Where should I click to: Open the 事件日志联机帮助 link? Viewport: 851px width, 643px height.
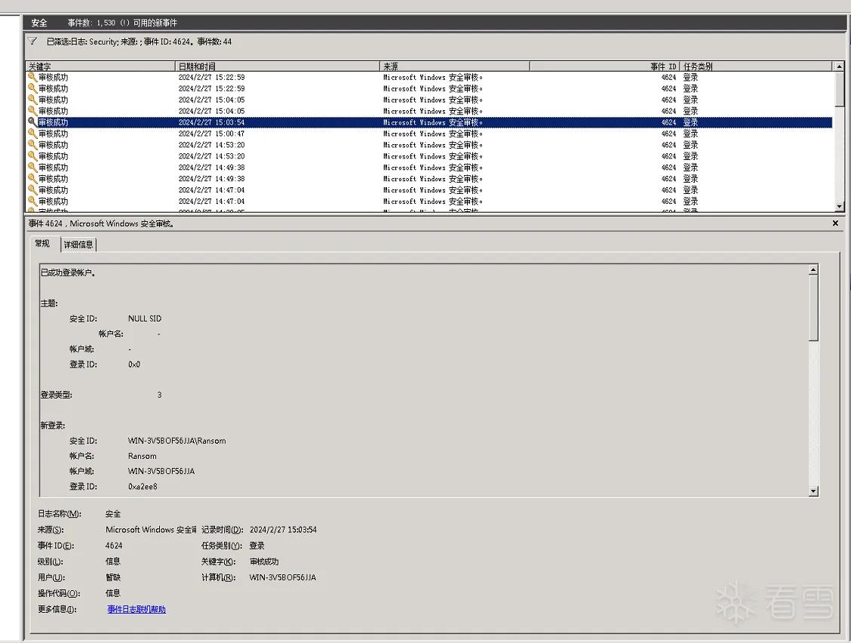[137, 609]
